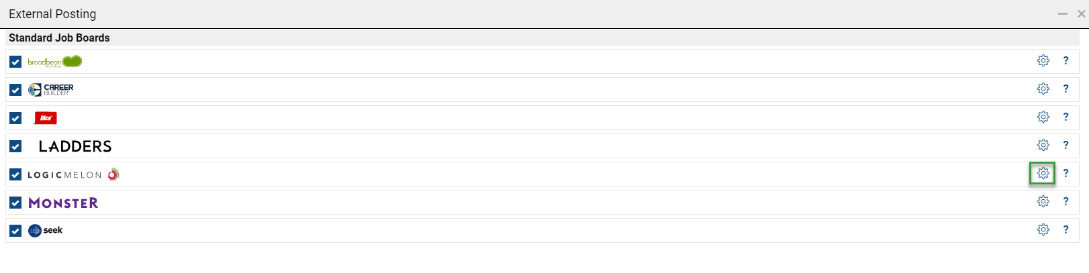Show help for Dice question mark

click(x=1066, y=117)
